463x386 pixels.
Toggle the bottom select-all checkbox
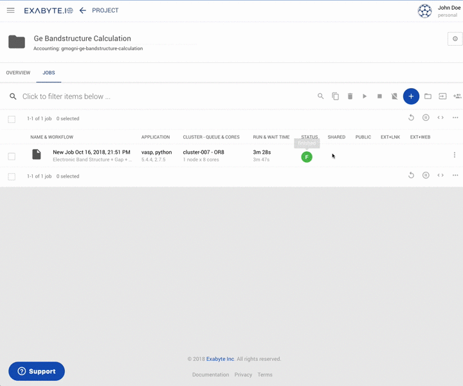coord(12,176)
